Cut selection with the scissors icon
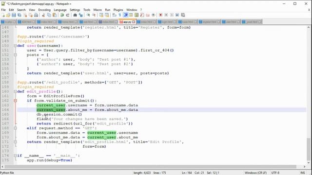This screenshot has width=312, height=175. pyautogui.click(x=43, y=15)
